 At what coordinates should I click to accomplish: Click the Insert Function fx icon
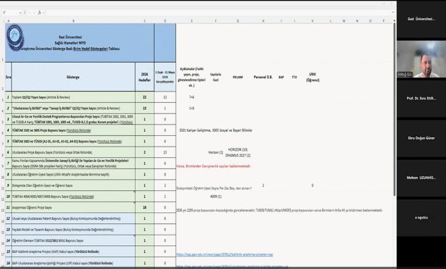coord(40,13)
